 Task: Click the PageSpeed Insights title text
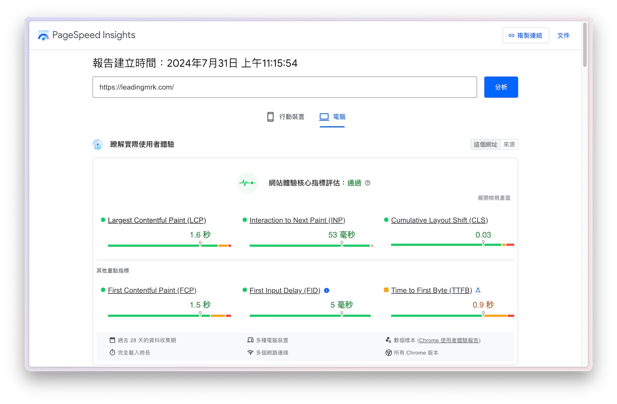[94, 35]
